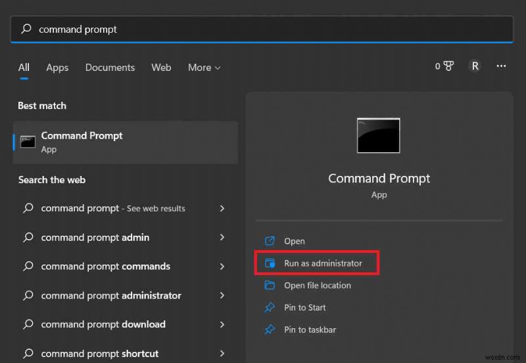Viewport: 526px width, 363px height.
Task: Open the three-dots more options menu
Action: [501, 66]
